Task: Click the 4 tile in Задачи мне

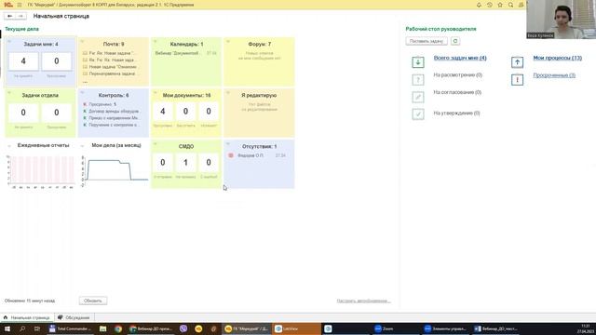Action: (x=23, y=61)
